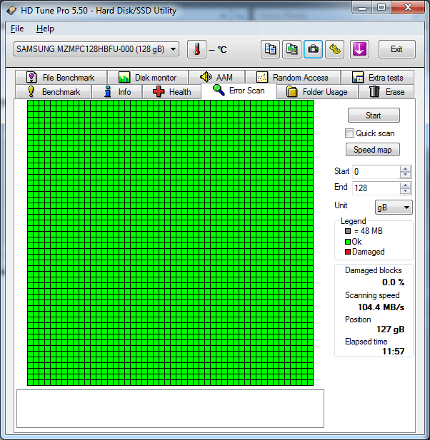The image size is (430, 440).
Task: Switch to the Folder Usage tab
Action: [x=317, y=92]
